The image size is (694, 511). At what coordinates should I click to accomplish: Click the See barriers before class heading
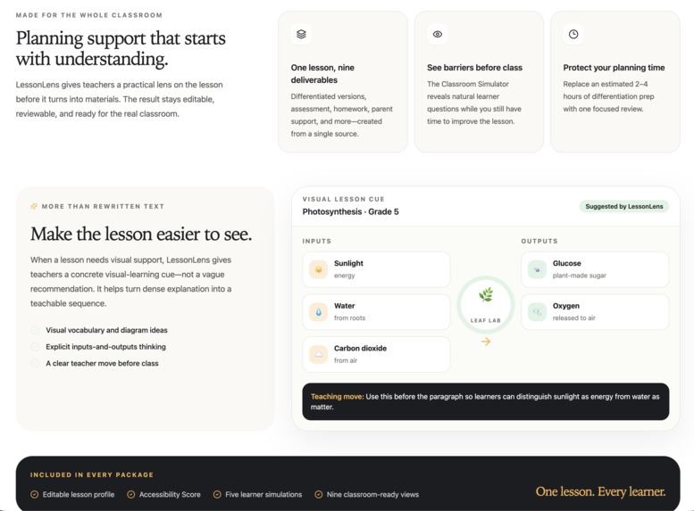coord(474,68)
